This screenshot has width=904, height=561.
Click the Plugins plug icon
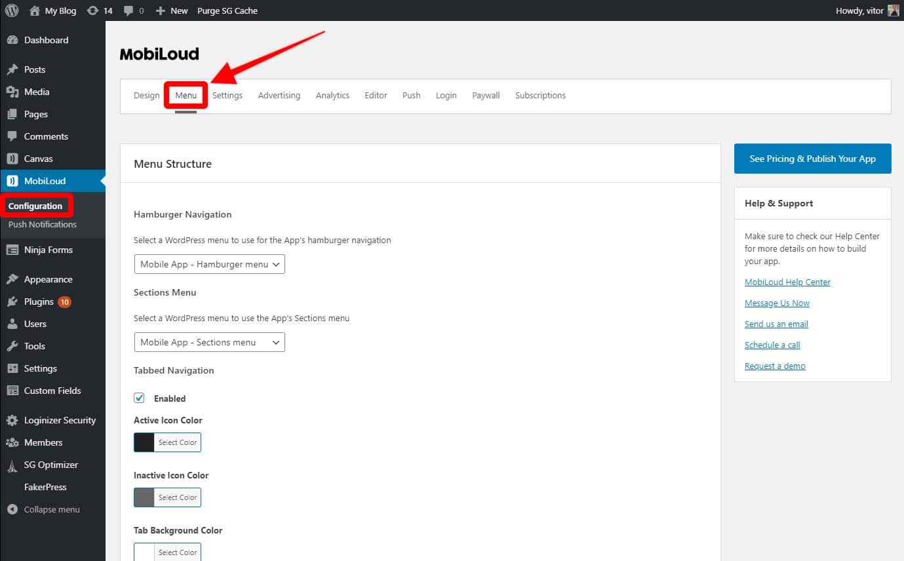(12, 301)
